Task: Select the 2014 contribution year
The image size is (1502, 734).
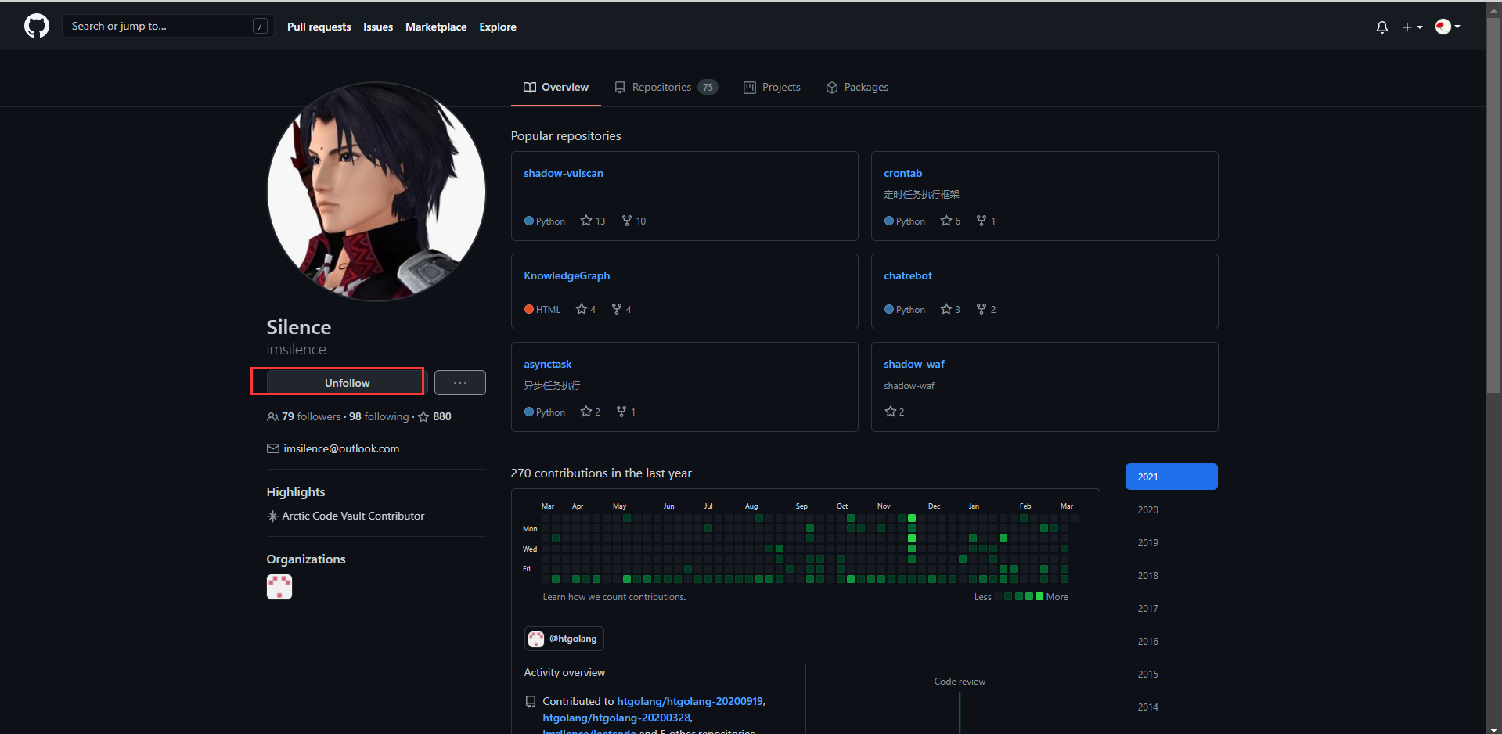Action: 1171,707
